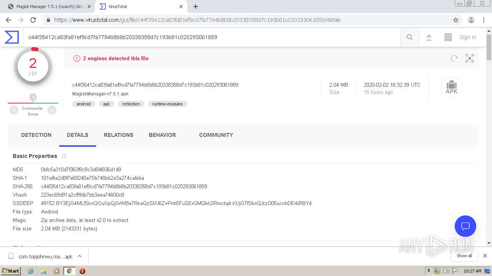Close the downloads bar
Screen dimensions: 492x276
[485, 256]
